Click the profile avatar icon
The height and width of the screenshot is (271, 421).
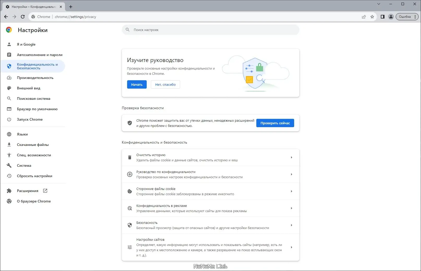391,16
